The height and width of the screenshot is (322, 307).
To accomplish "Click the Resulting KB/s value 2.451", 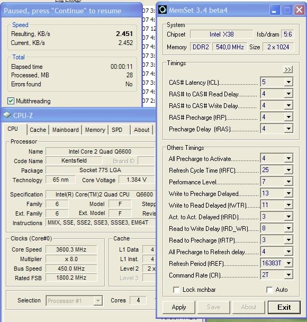I will 124,34.
